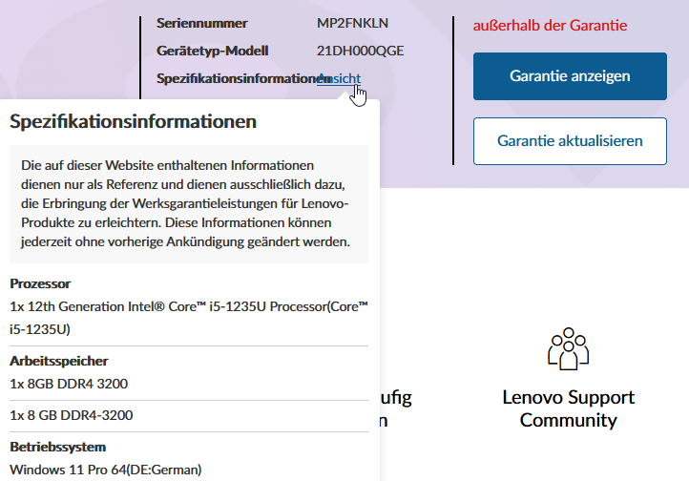Click the Spezifikationsinformationen popup heading
689x481 pixels.
pos(134,121)
